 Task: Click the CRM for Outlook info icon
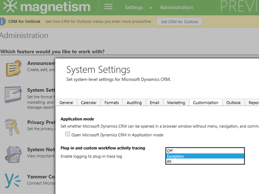coord(3,22)
